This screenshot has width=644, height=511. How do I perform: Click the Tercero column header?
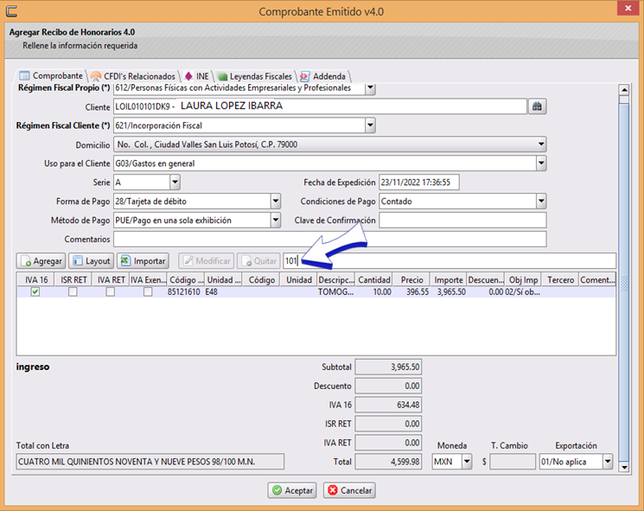coord(560,280)
